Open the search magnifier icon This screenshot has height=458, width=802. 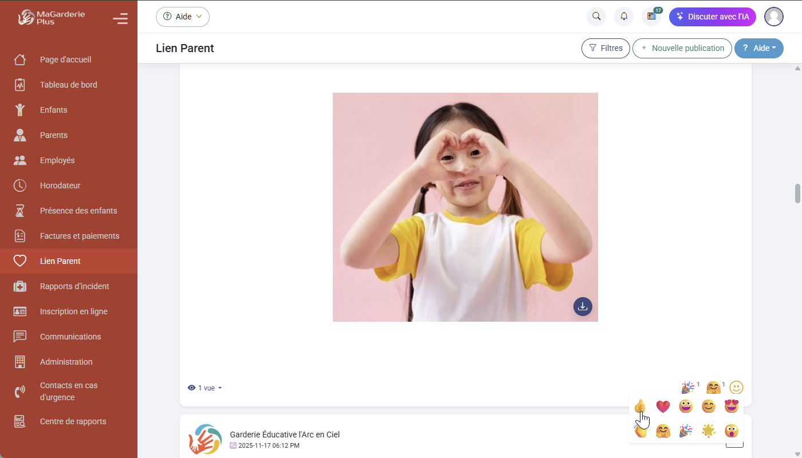click(596, 17)
